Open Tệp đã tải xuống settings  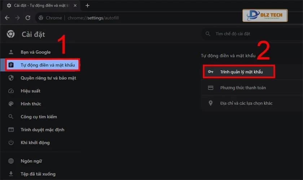(38, 174)
